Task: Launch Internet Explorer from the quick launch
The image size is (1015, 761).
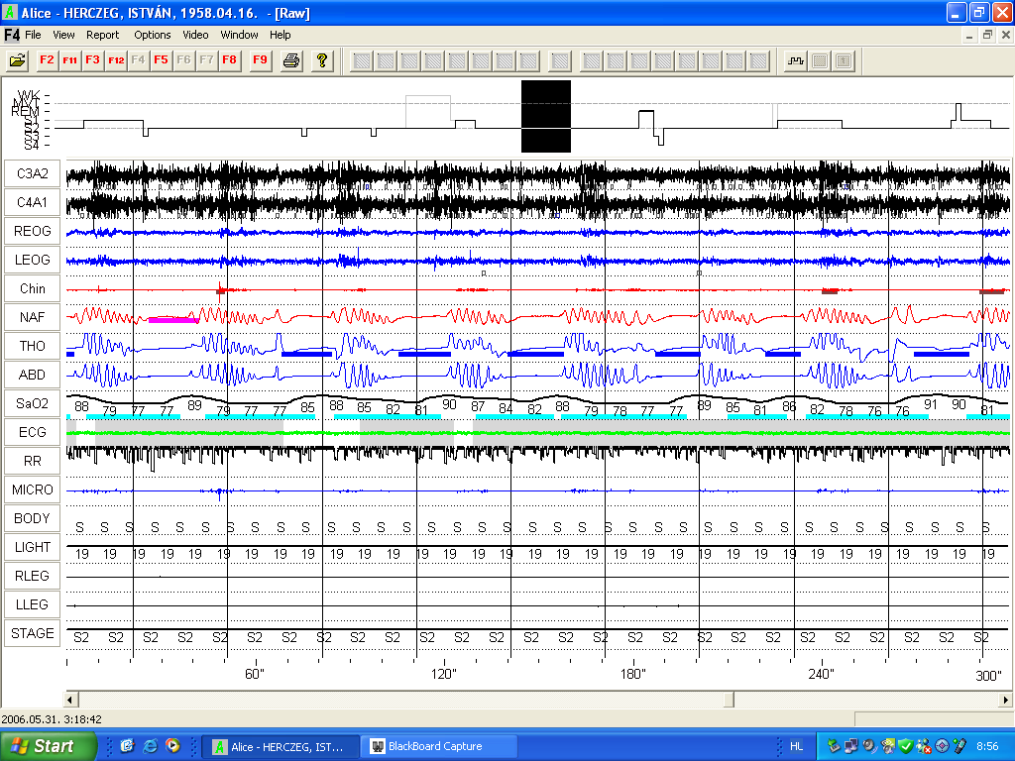Action: [x=151, y=746]
